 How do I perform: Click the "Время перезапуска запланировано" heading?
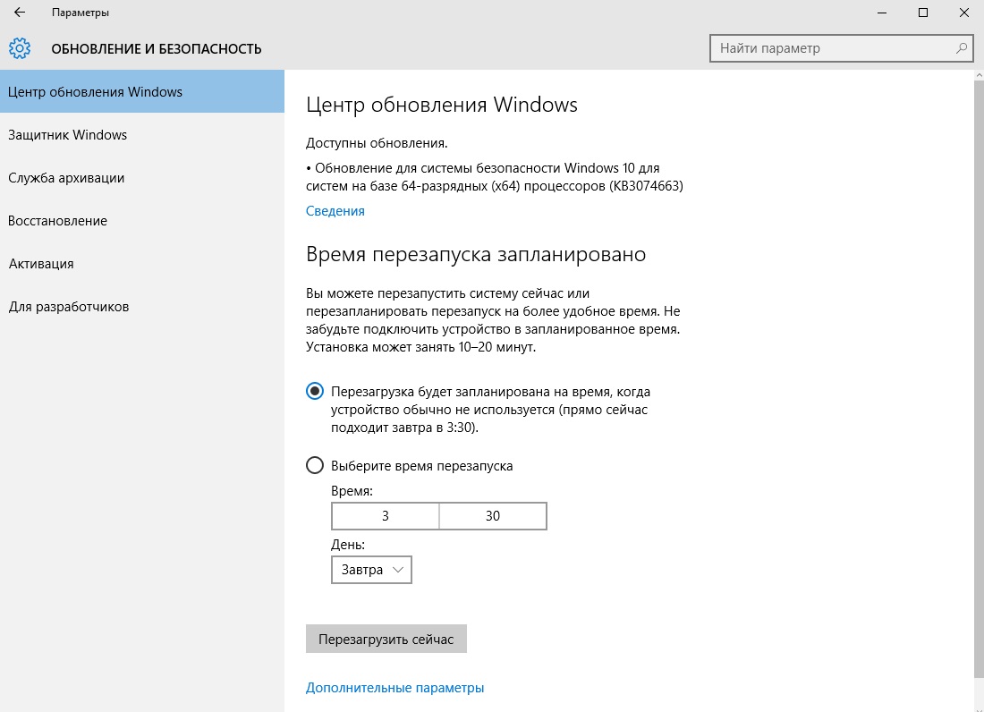476,254
